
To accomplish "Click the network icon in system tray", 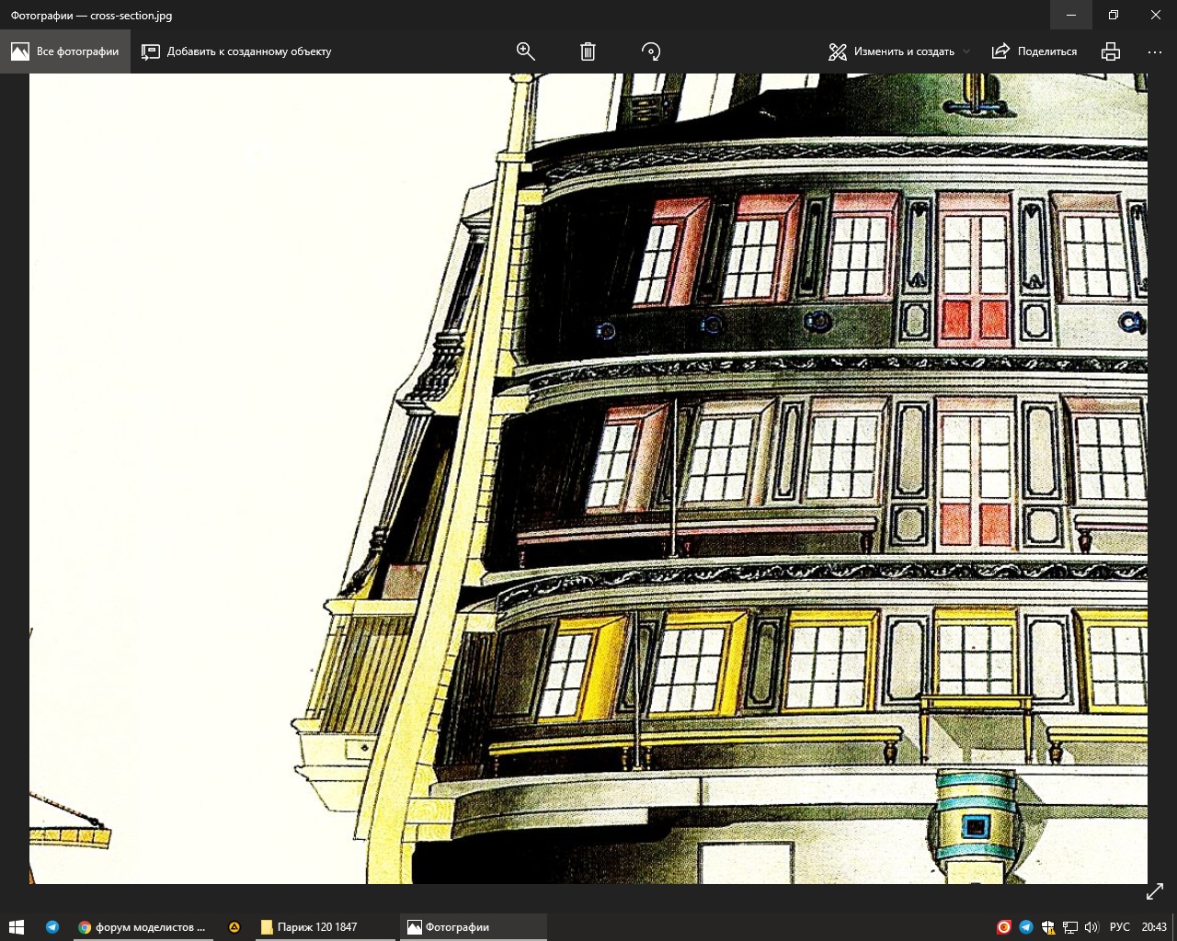I will point(1070,927).
